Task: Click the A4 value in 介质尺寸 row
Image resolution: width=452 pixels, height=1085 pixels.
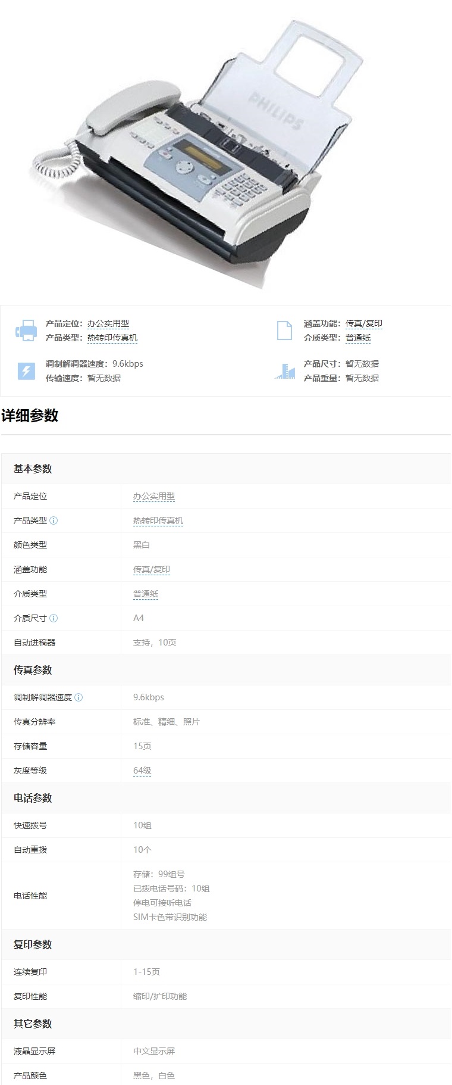Action: (x=139, y=618)
